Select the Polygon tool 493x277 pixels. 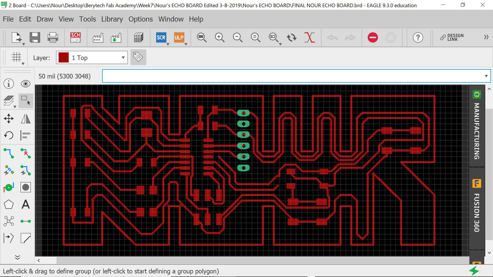9,204
